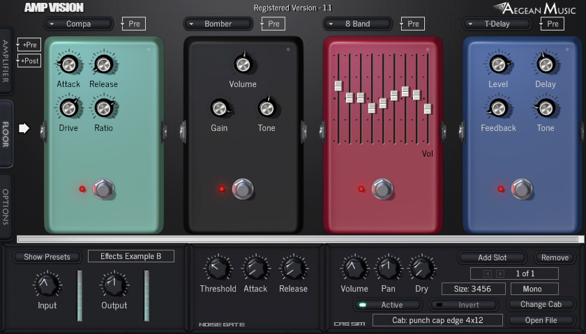This screenshot has height=334, width=586.
Task: Toggle the T-Delay pedal footswitch
Action: tap(522, 189)
